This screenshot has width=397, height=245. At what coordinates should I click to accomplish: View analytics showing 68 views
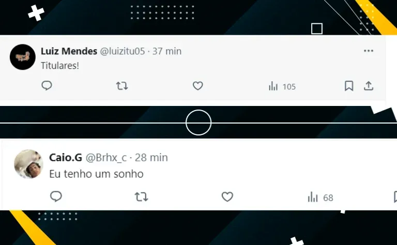coord(320,197)
